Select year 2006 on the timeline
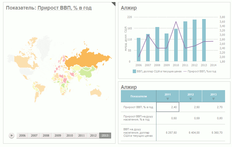This screenshot has width=232, height=147. (22, 135)
